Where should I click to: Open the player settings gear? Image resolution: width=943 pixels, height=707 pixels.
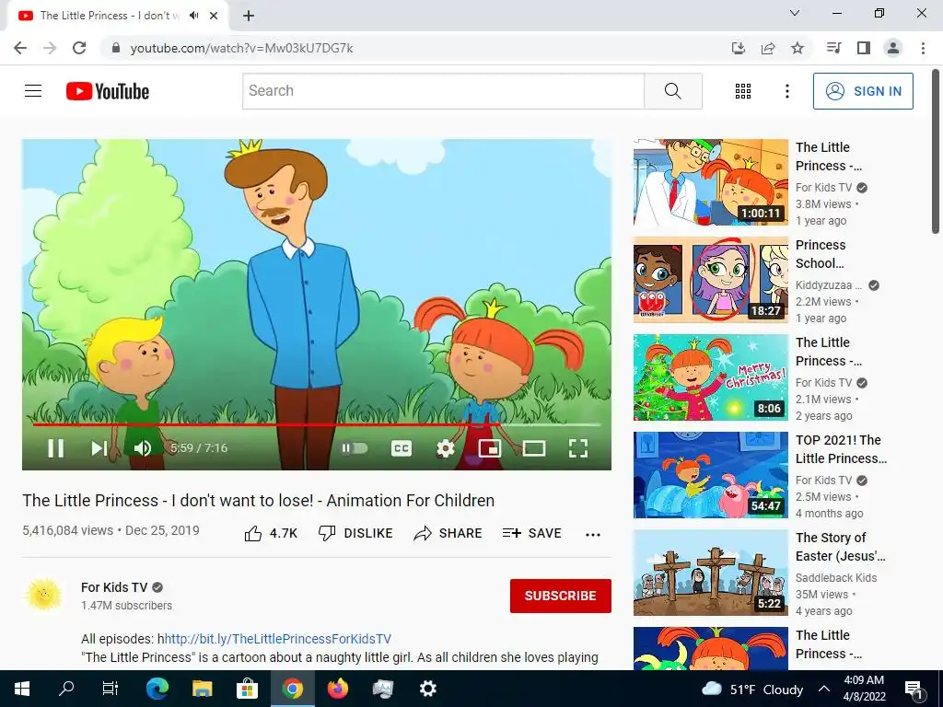pos(445,448)
